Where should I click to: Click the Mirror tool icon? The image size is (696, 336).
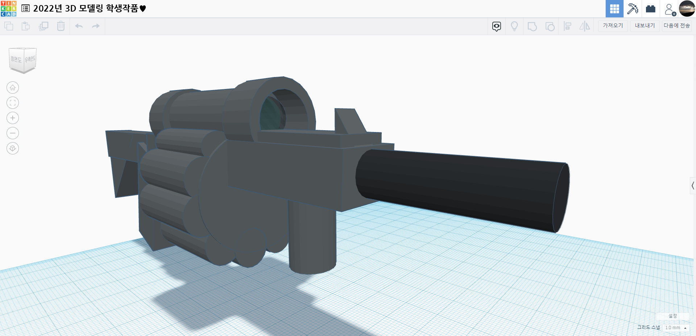(585, 26)
